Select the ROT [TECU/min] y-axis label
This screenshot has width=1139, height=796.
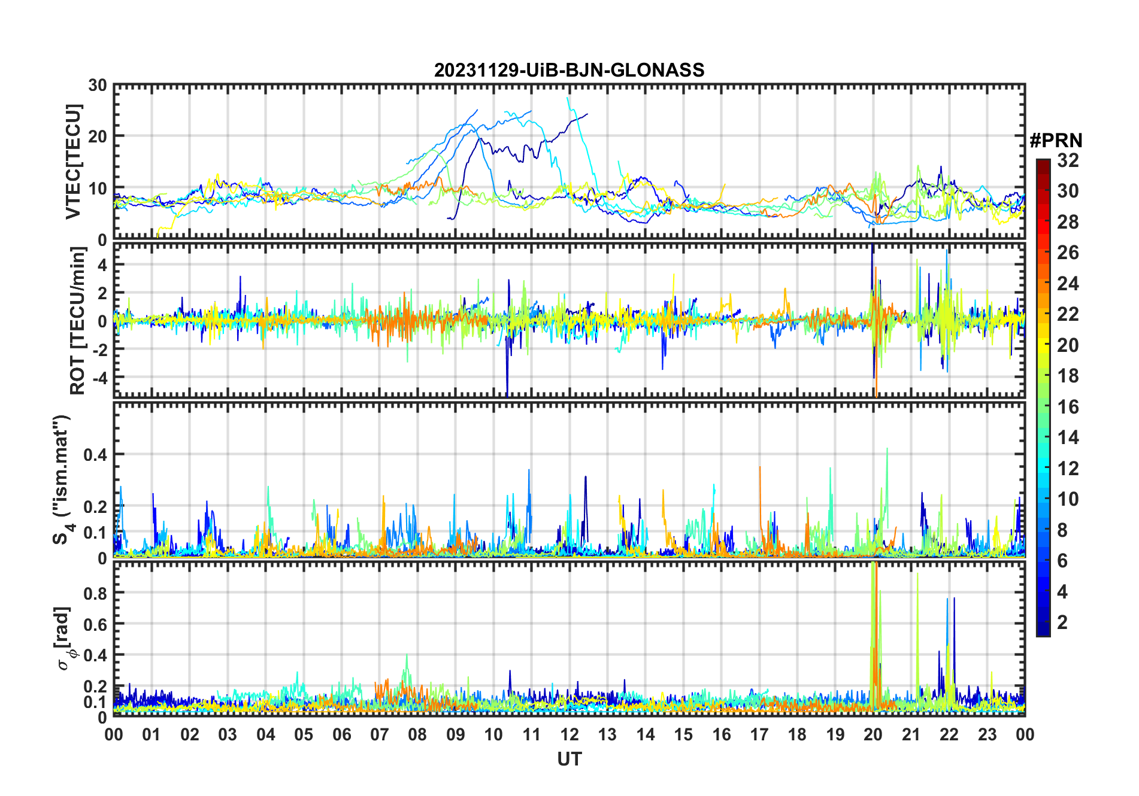pos(77,321)
